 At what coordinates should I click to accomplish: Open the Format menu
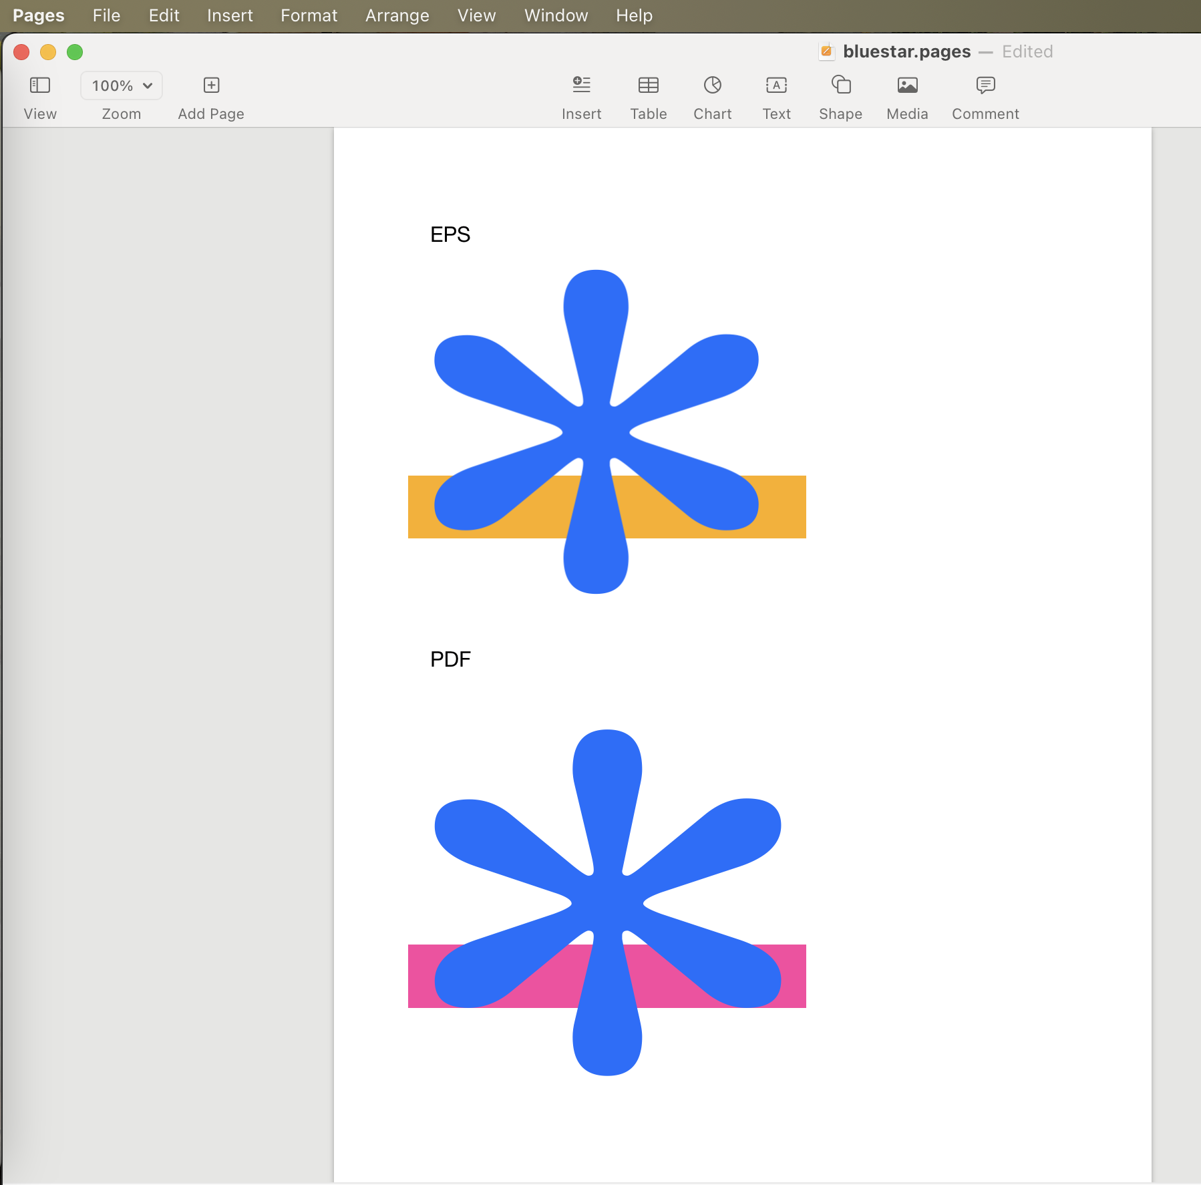(309, 15)
